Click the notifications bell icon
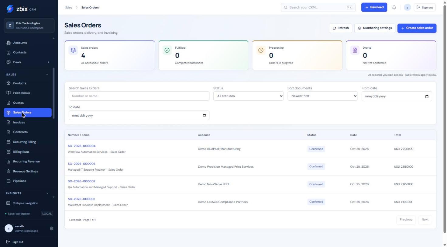This screenshot has width=447, height=247. (x=394, y=7)
